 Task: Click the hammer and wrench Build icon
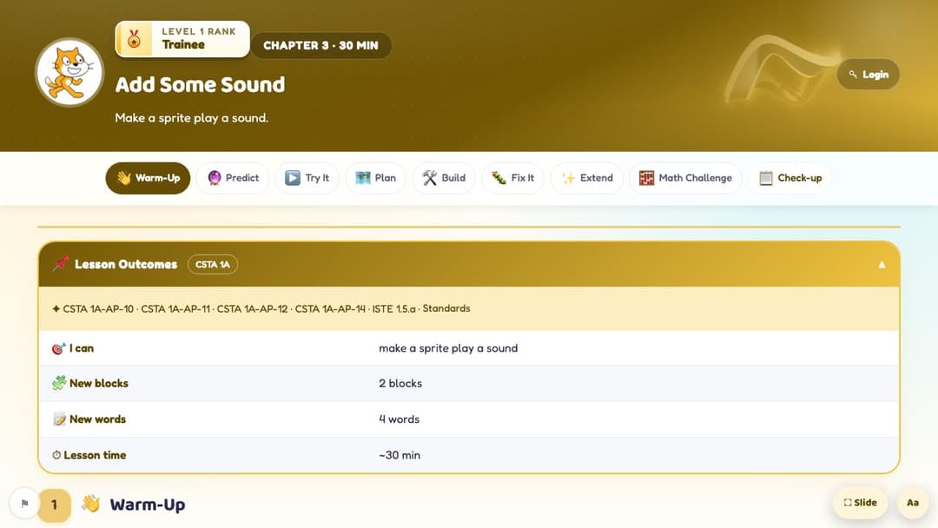pyautogui.click(x=430, y=178)
